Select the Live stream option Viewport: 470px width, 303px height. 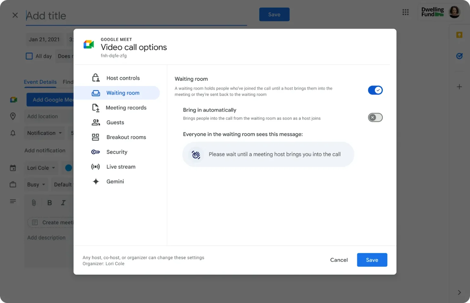(x=121, y=167)
